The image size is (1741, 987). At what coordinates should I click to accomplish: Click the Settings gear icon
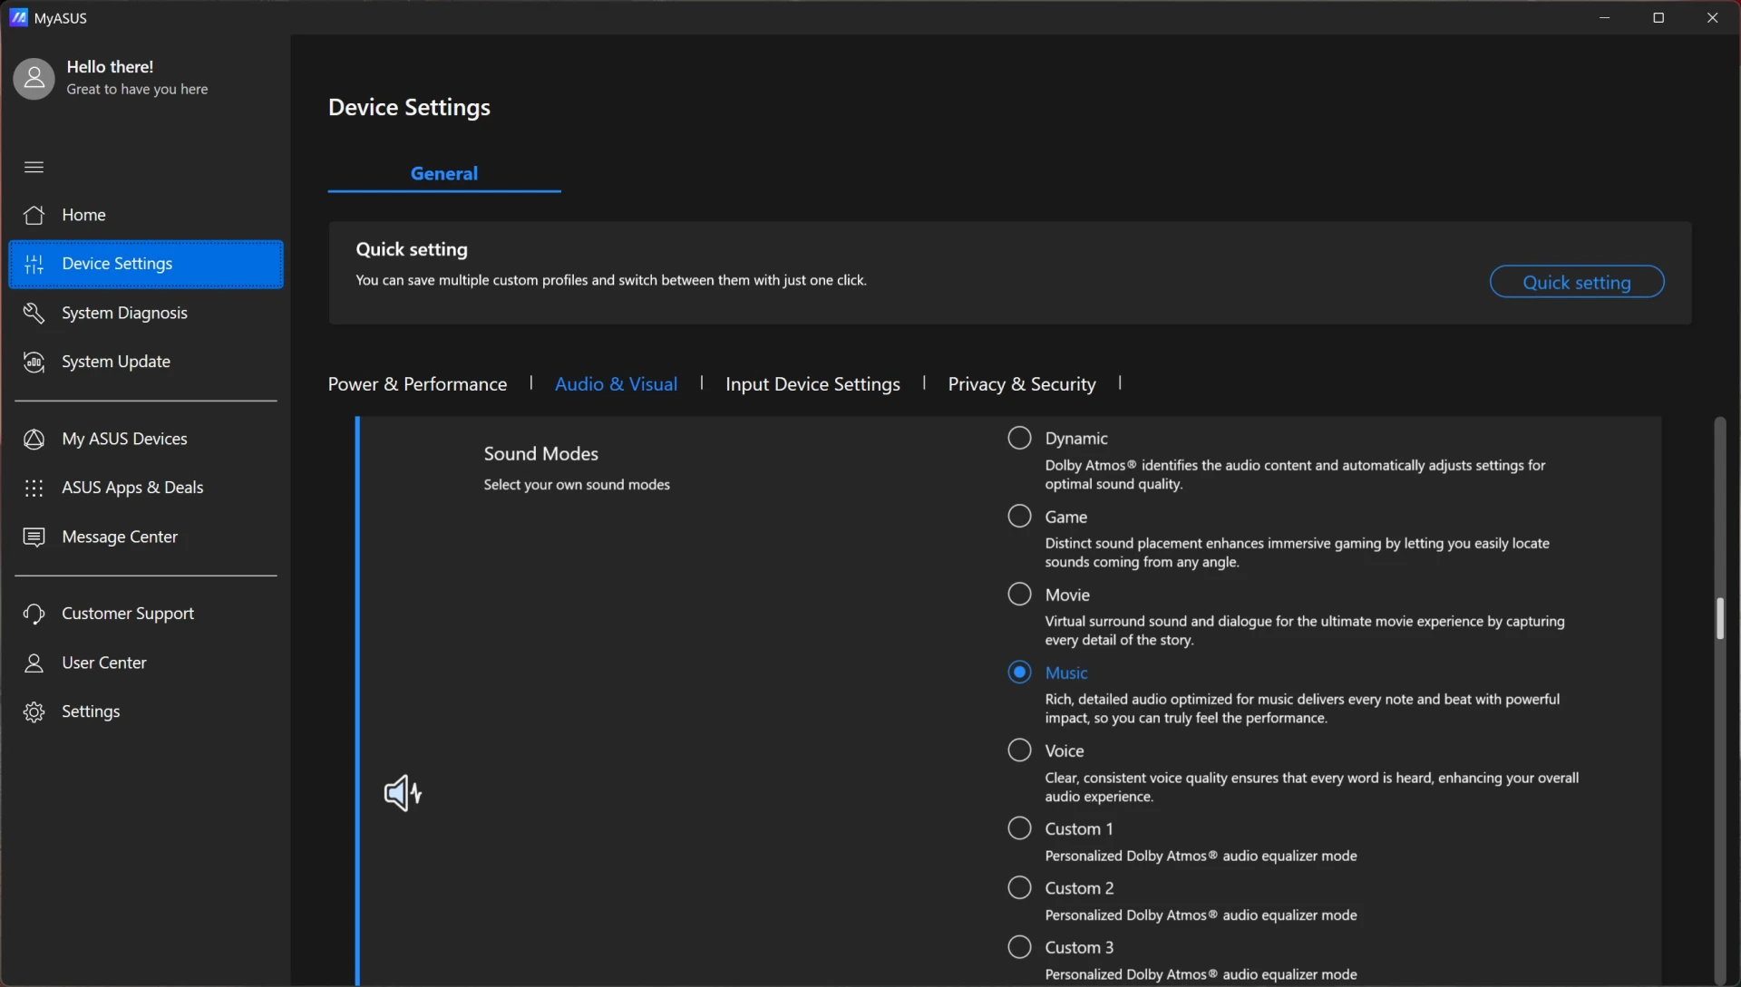(34, 711)
